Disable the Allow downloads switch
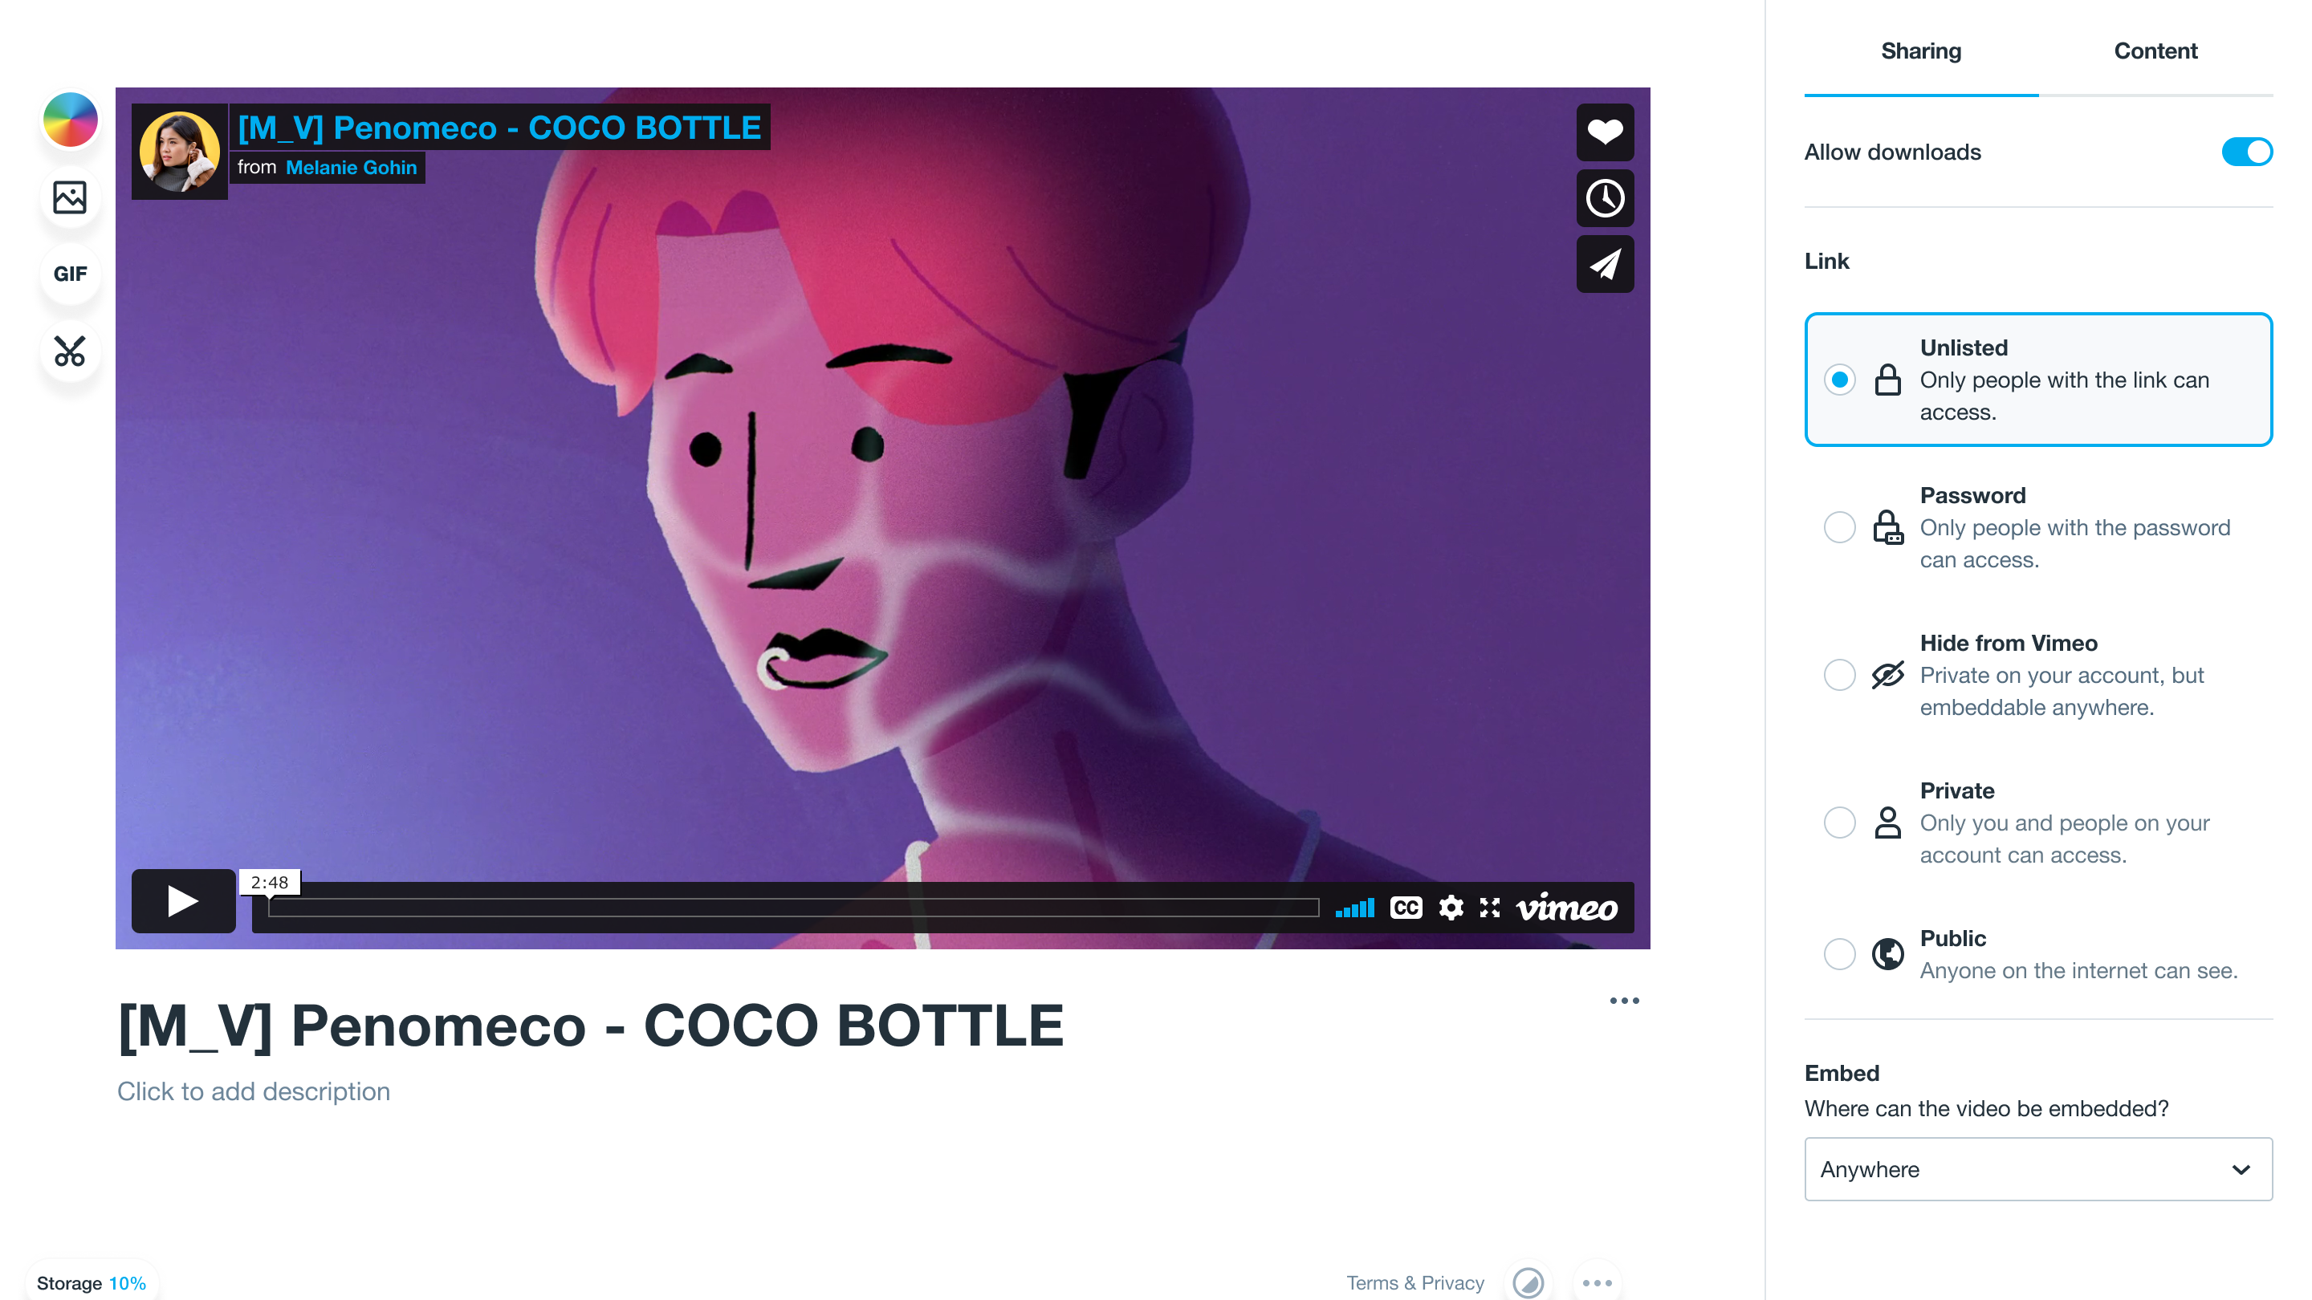 click(x=2246, y=152)
